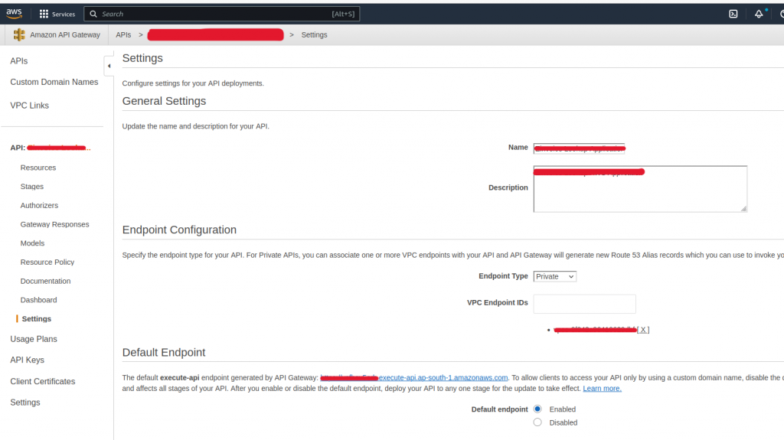Click the redacted API name breadcrumb
Screen dimensions: 784x440
click(215, 34)
